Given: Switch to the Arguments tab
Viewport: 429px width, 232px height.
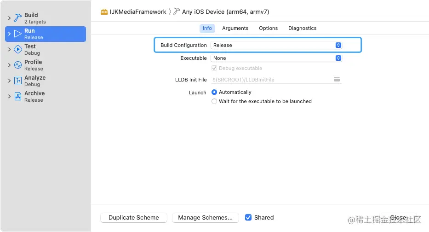Looking at the screenshot, I should pos(235,28).
